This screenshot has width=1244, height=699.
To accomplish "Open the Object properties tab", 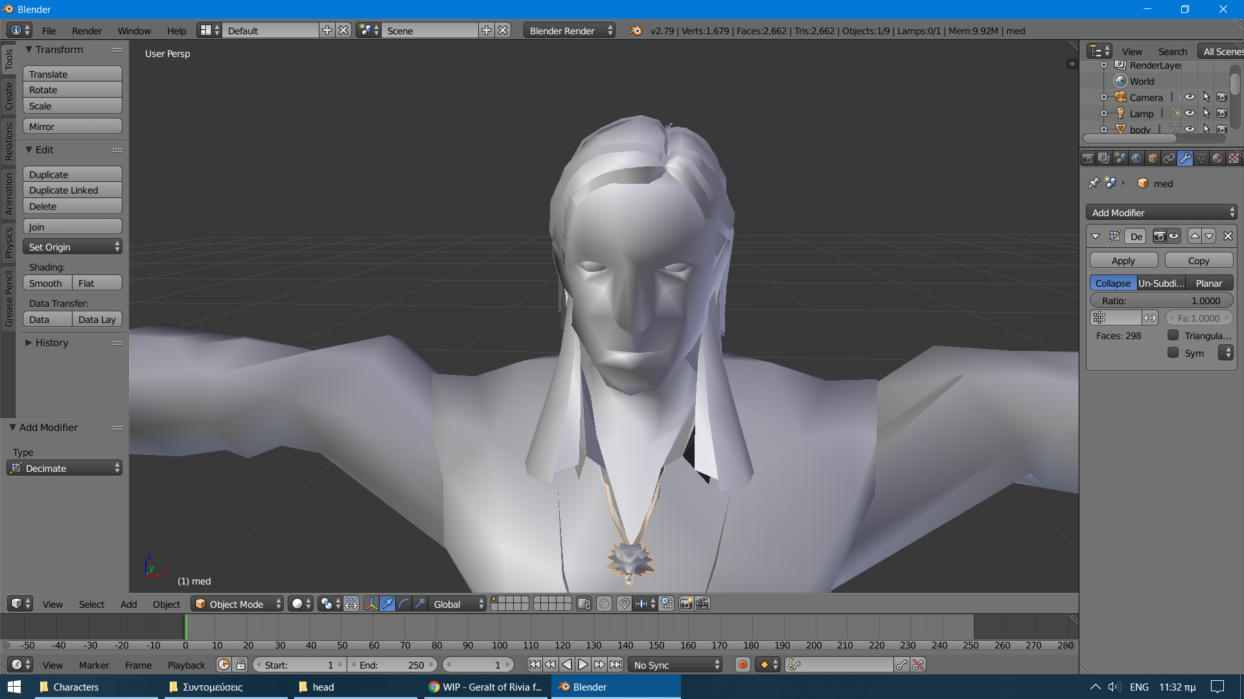I will (x=1153, y=159).
